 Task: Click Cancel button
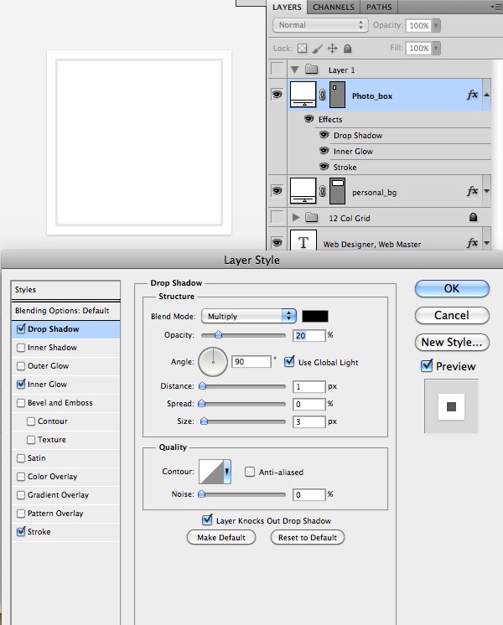pos(452,315)
